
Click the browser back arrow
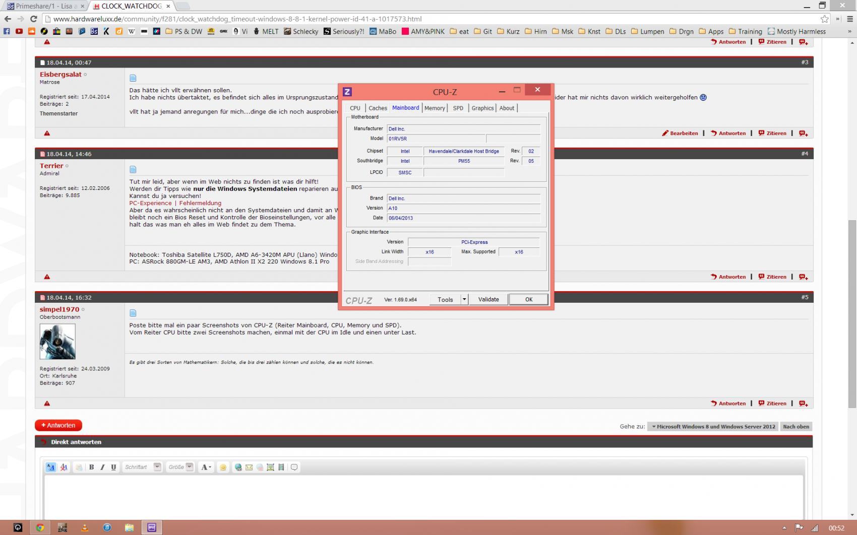[x=8, y=19]
